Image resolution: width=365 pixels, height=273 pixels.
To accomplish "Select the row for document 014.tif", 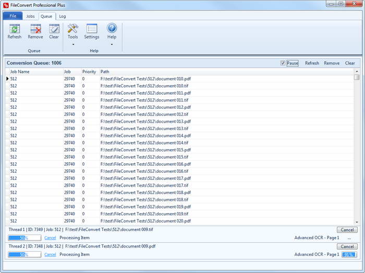I will (179, 143).
